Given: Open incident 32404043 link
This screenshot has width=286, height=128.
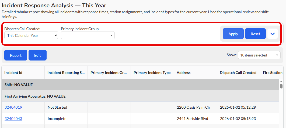Looking at the screenshot, I should point(13,119).
